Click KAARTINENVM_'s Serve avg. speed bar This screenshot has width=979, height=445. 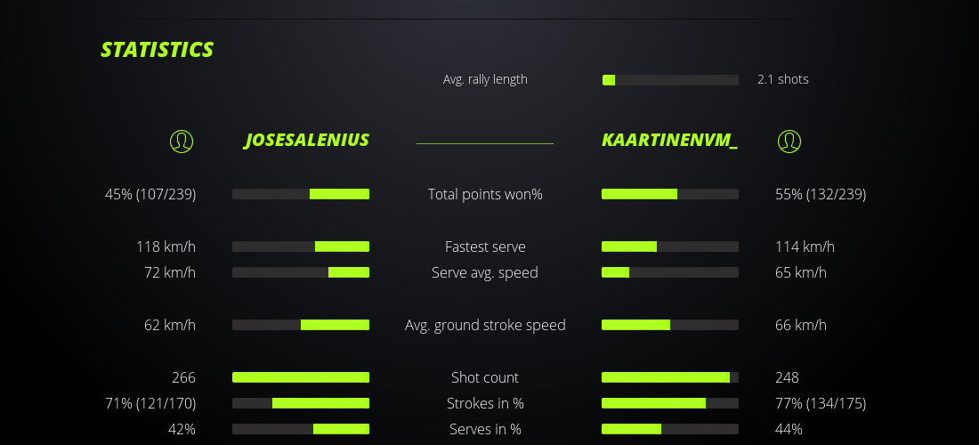point(670,272)
